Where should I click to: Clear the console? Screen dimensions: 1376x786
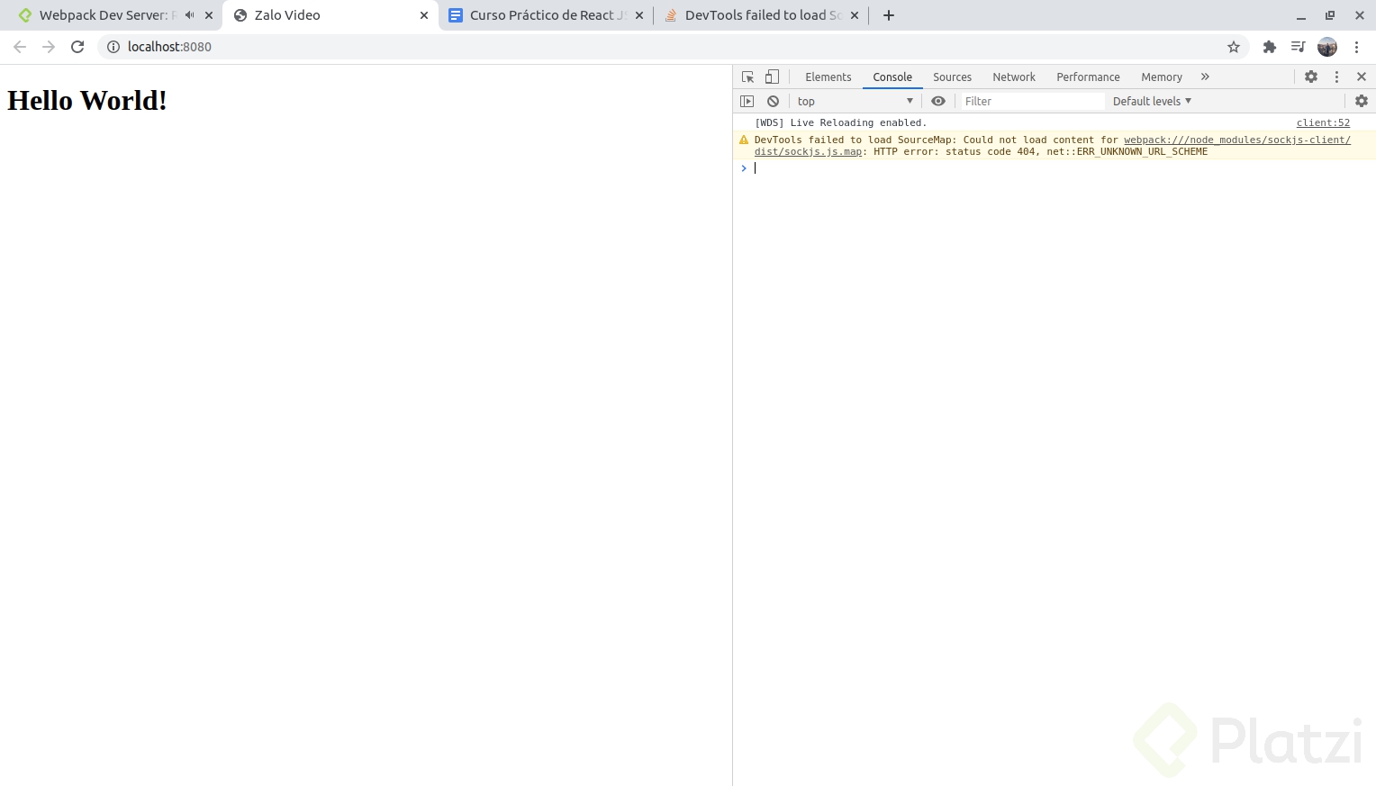pyautogui.click(x=773, y=101)
